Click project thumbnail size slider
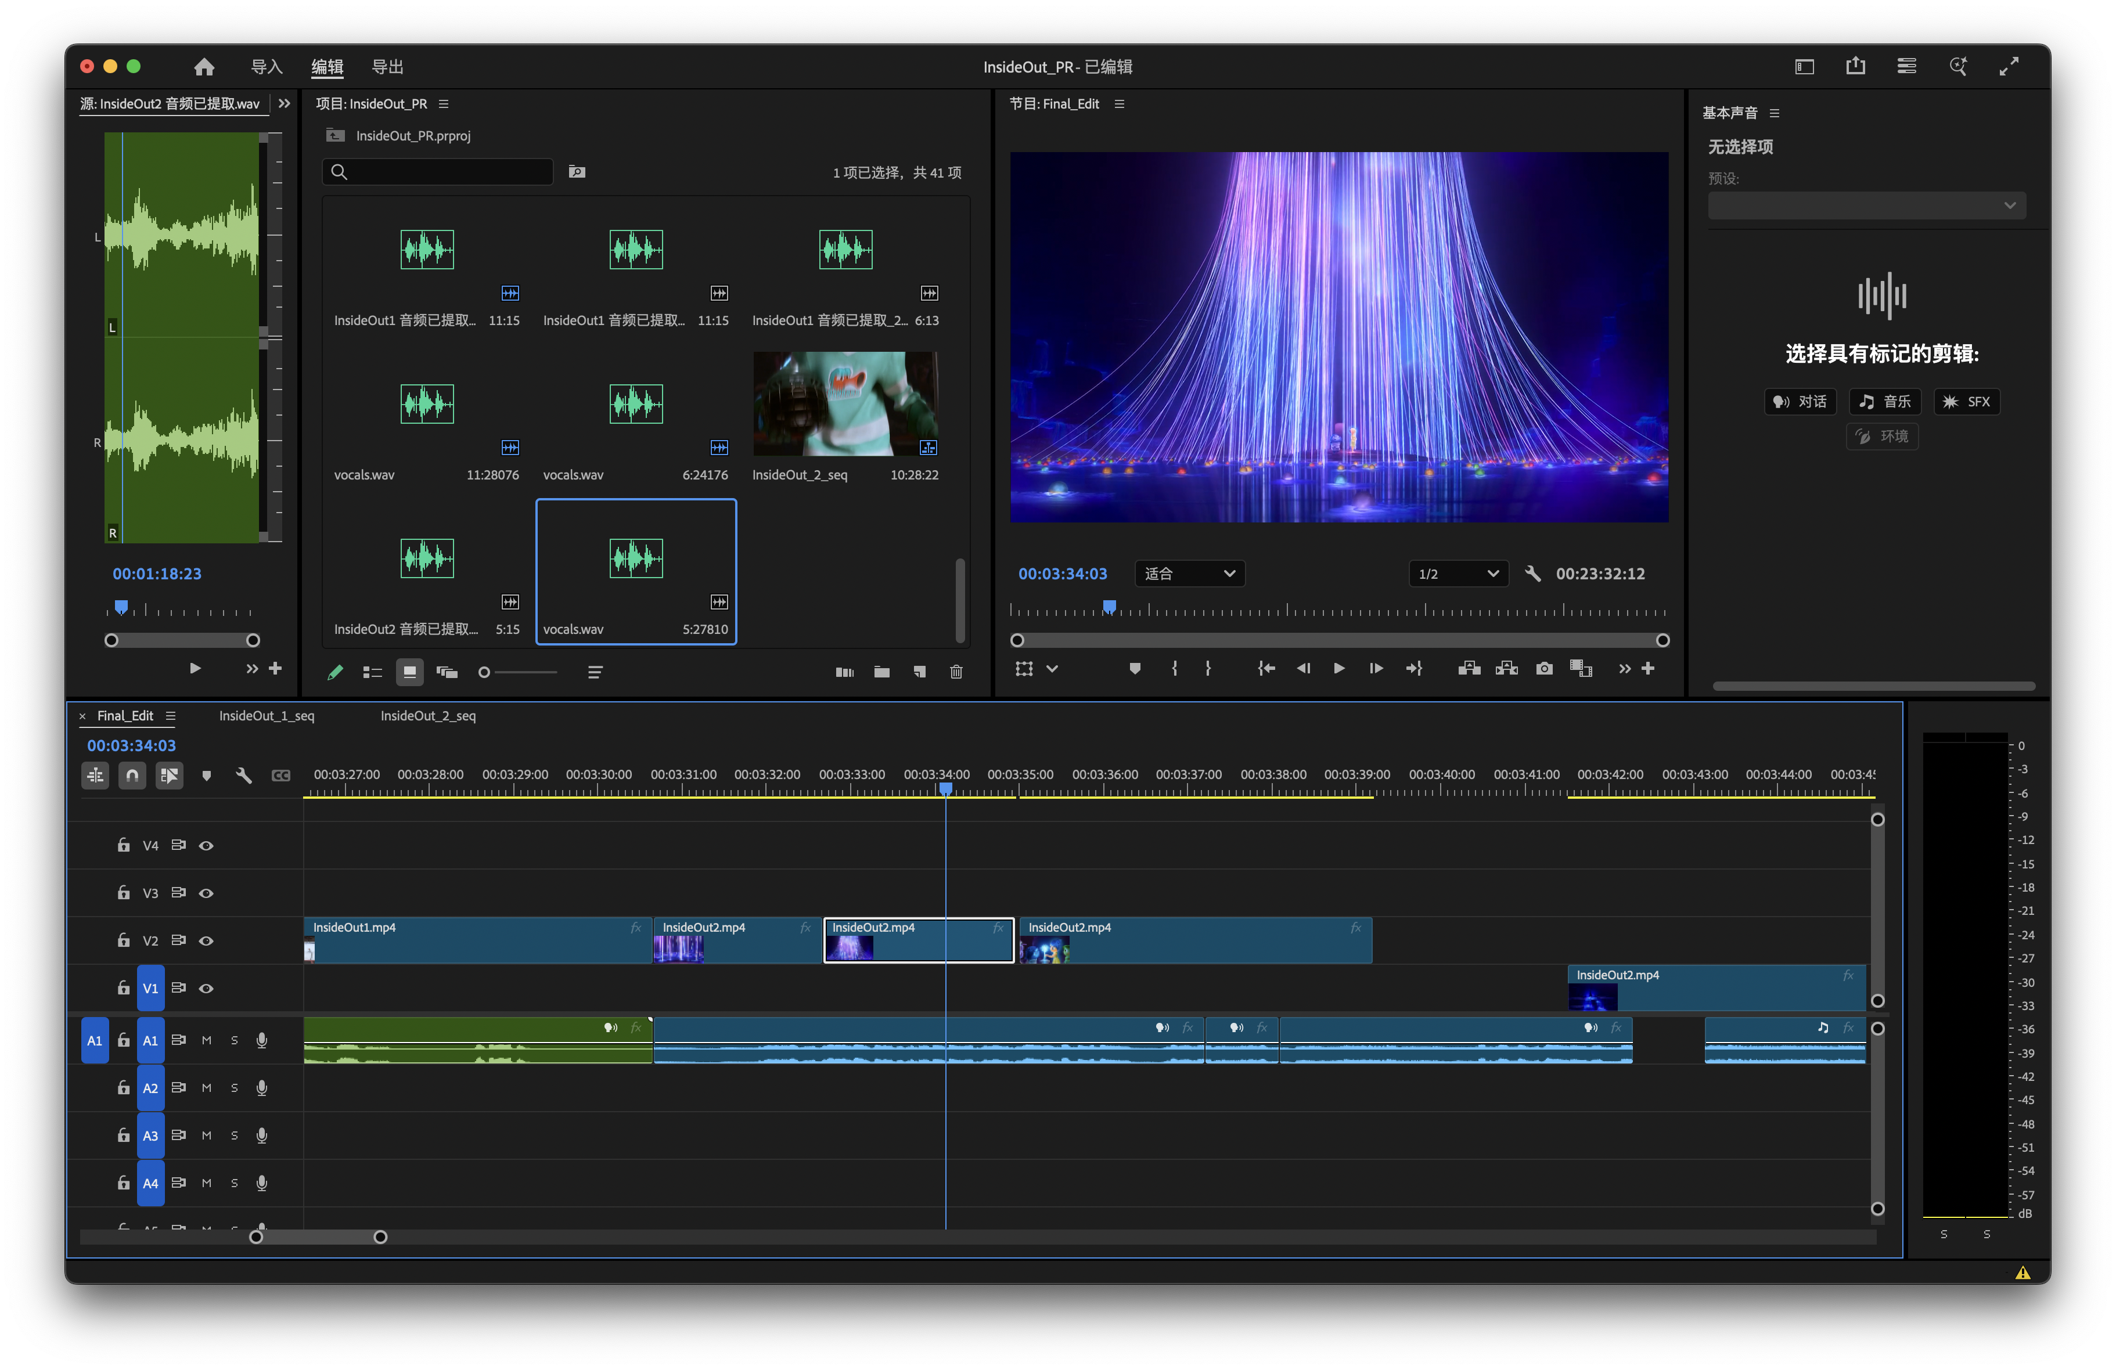This screenshot has height=1370, width=2116. pos(517,672)
